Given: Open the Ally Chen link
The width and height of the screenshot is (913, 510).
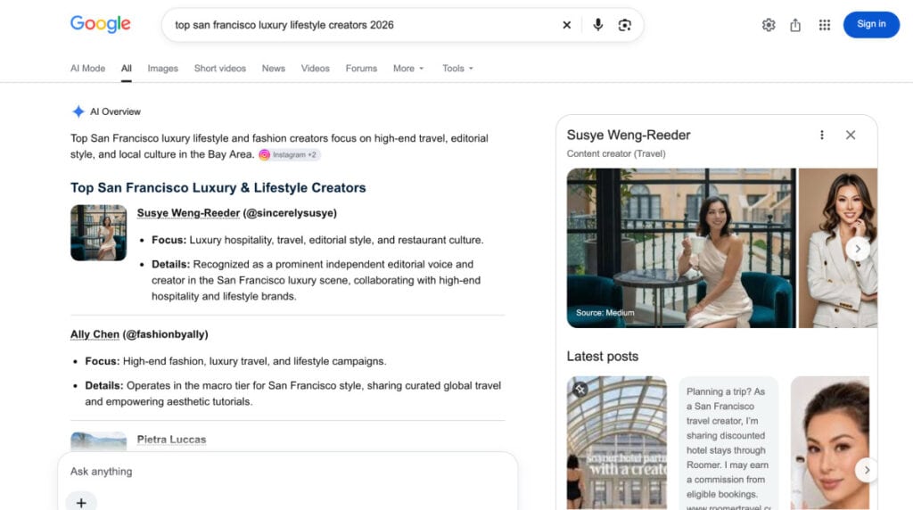Looking at the screenshot, I should click(95, 334).
